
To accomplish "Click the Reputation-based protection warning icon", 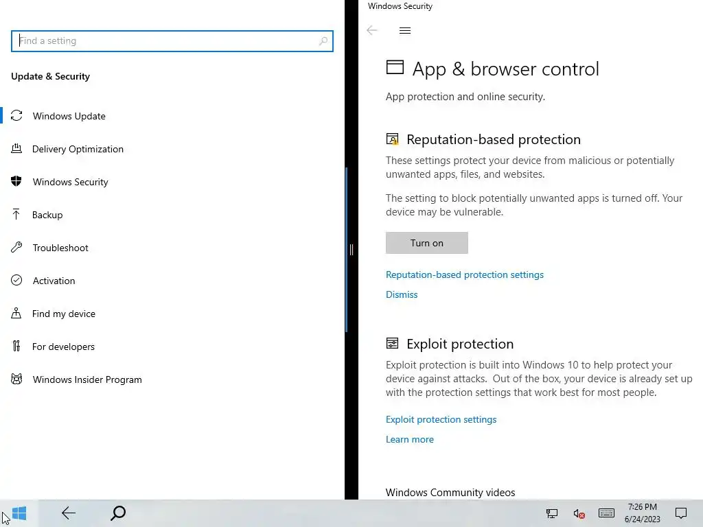I will tap(392, 139).
